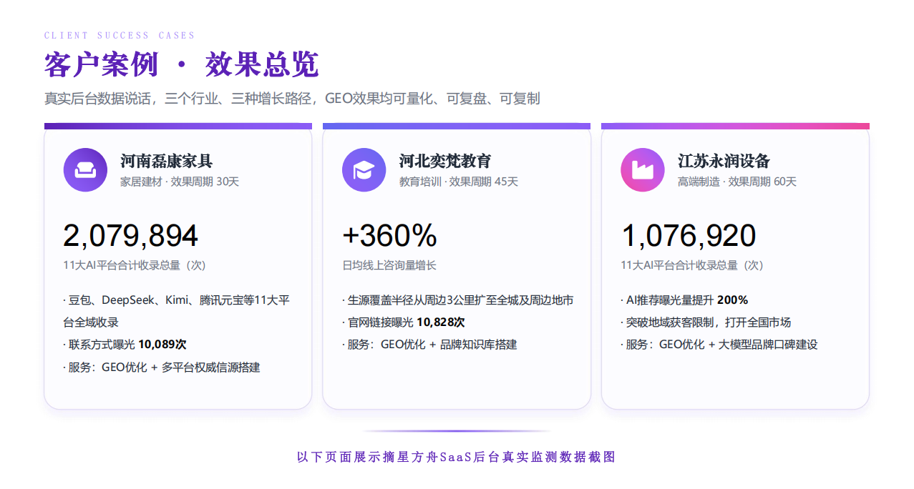This screenshot has width=914, height=489.
Task: Click 11大AI平台合计收录总量 under 1,076,920
Action: tap(692, 265)
